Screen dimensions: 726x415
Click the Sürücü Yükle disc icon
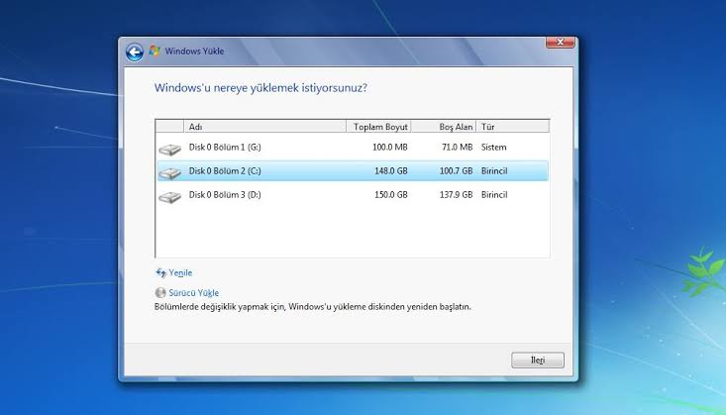point(160,293)
